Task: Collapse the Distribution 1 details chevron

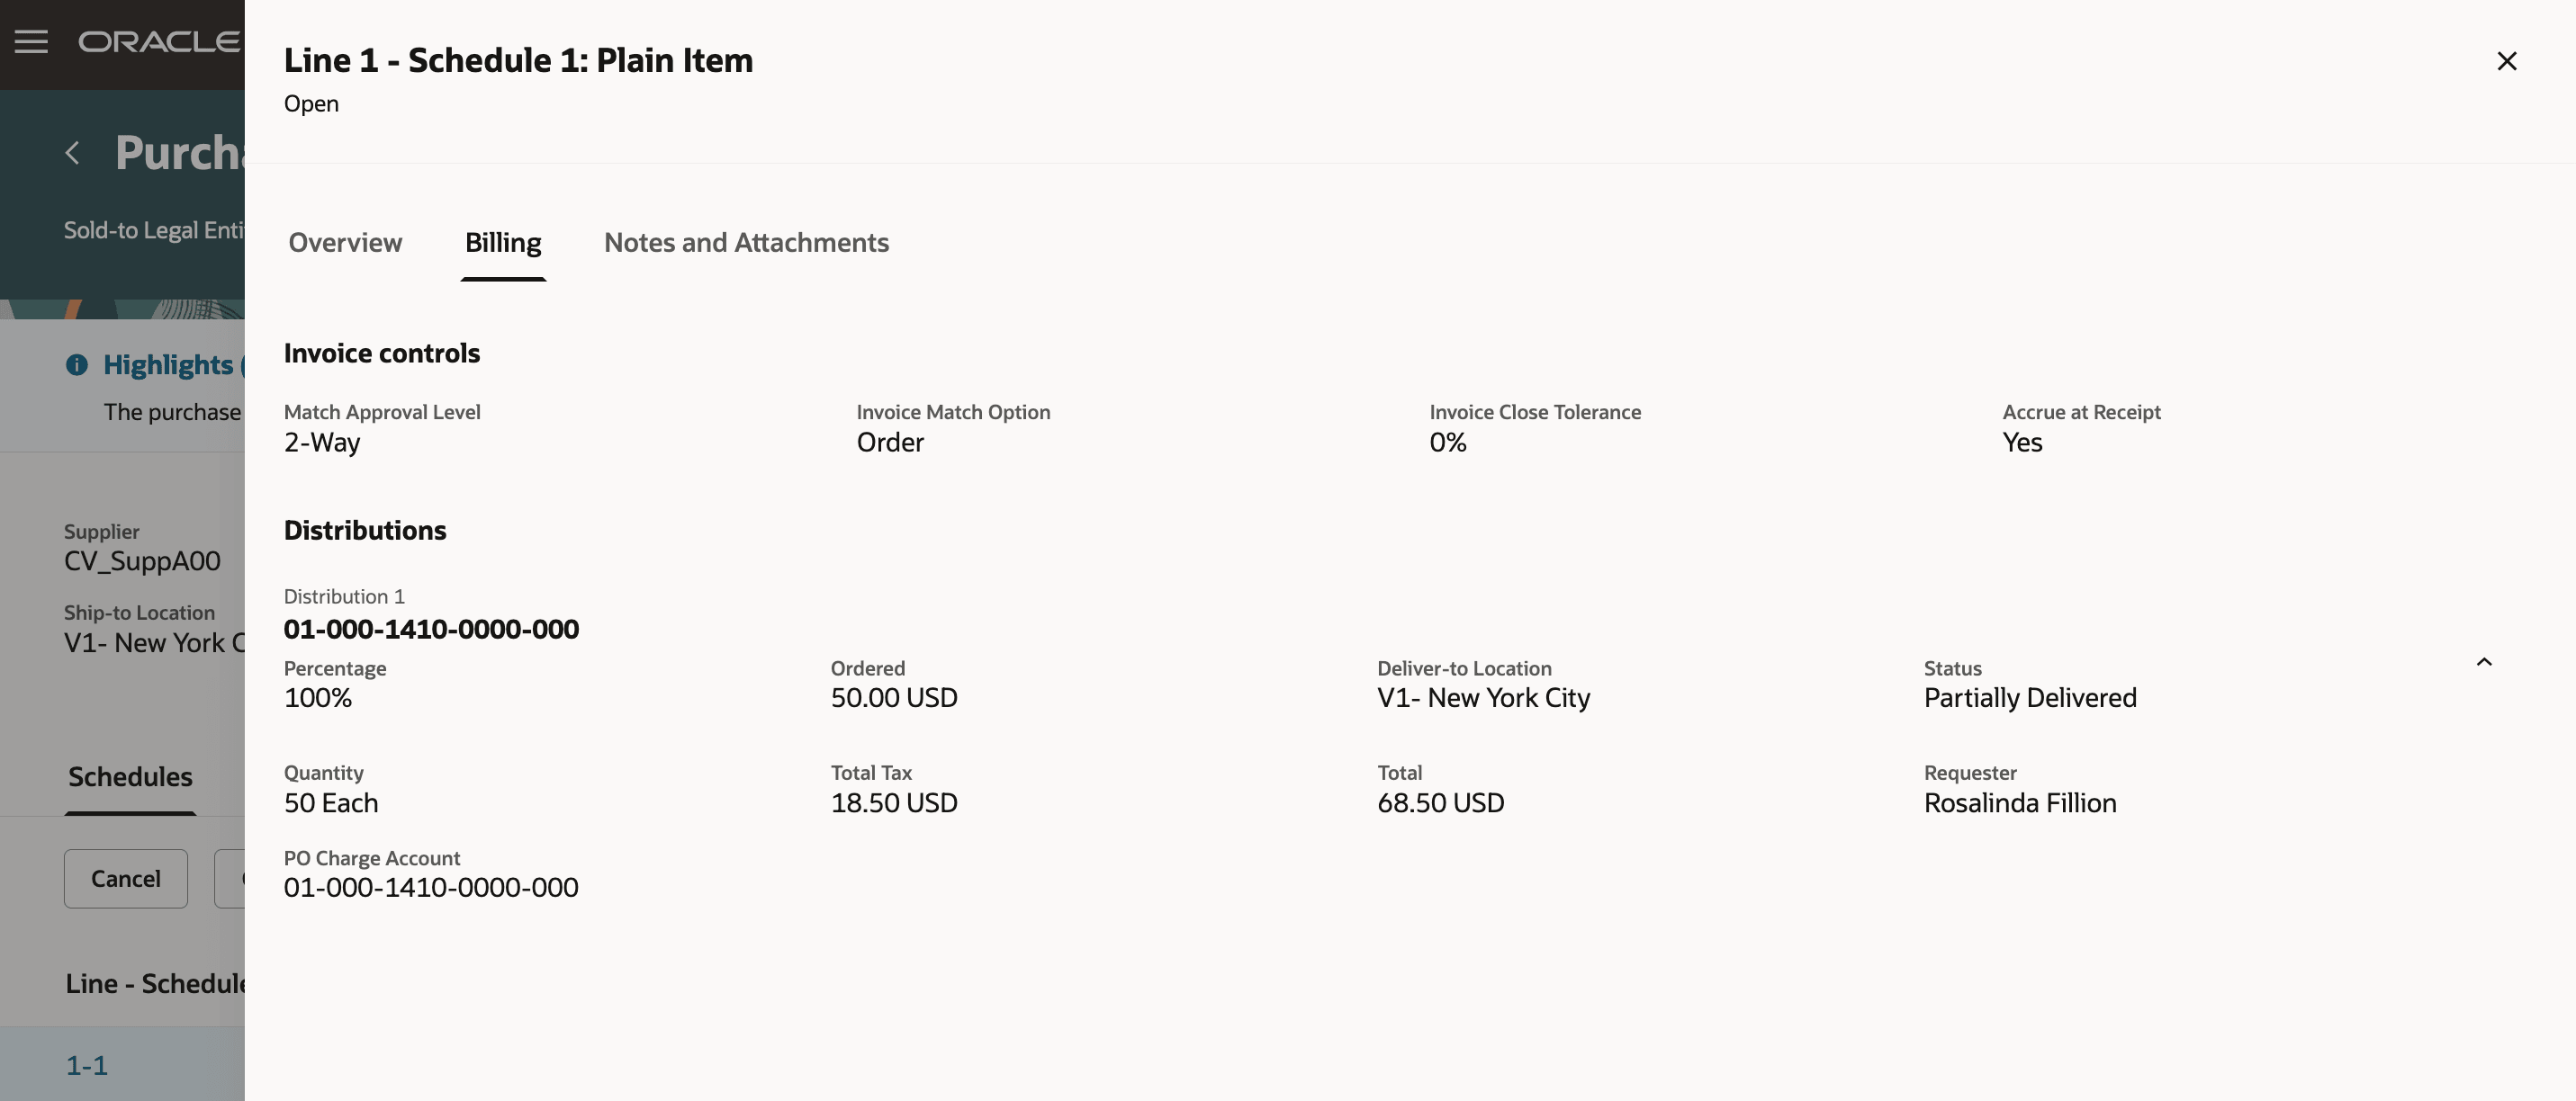Action: 2484,661
